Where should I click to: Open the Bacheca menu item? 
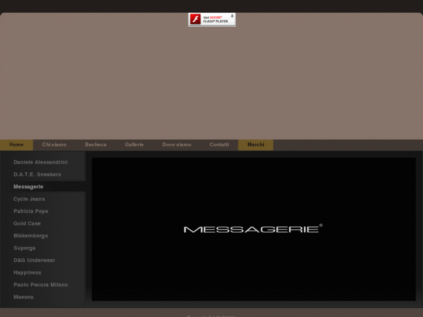[x=96, y=145]
